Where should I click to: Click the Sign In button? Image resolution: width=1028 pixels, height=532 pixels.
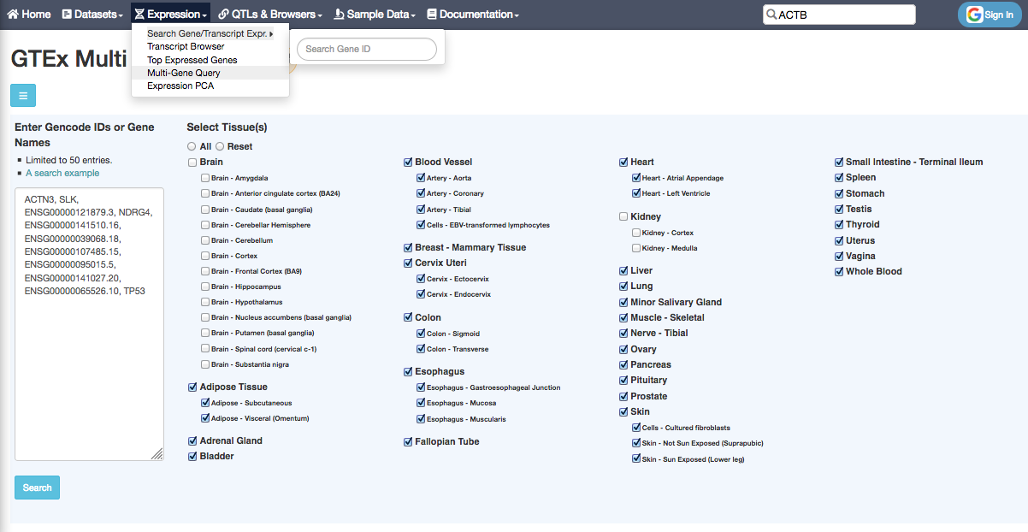pos(990,15)
